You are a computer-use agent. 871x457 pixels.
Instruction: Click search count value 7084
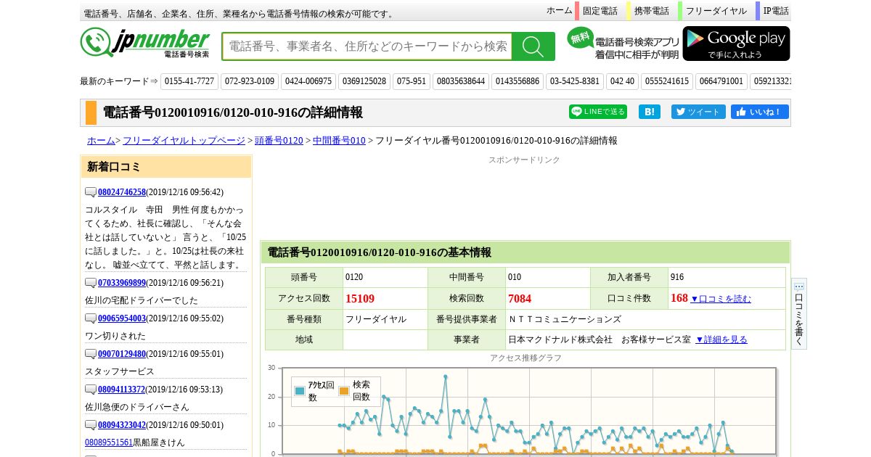(x=520, y=299)
